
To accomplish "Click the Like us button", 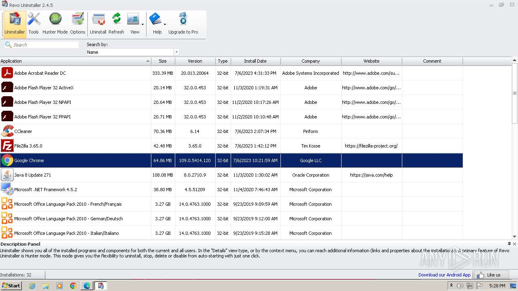I will click(x=491, y=275).
